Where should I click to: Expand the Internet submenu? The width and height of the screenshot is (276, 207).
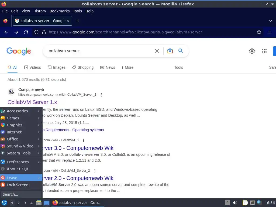21,132
